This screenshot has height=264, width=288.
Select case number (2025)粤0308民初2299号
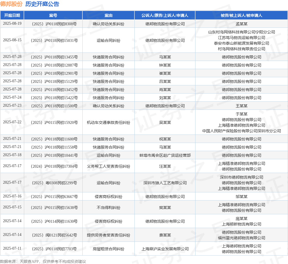pos(54,183)
